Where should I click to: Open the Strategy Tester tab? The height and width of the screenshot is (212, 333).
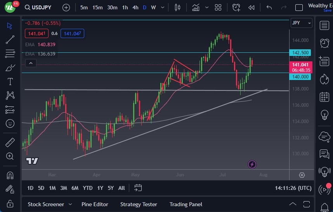[x=139, y=204]
